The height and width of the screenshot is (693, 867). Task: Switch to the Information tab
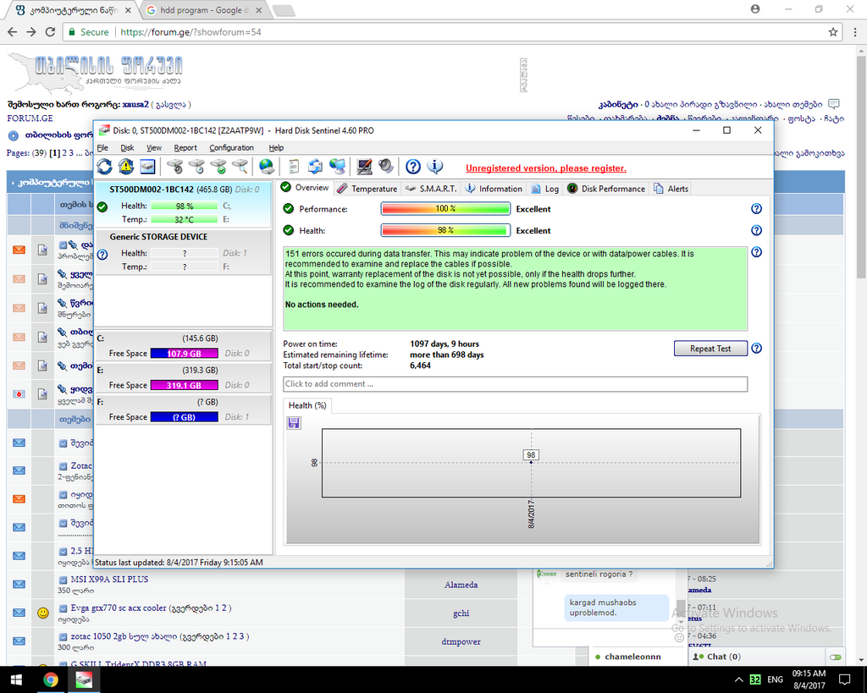click(494, 189)
